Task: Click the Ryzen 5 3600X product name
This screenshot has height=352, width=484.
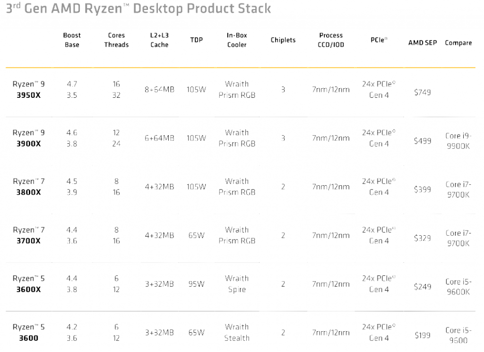Action: coord(28,284)
